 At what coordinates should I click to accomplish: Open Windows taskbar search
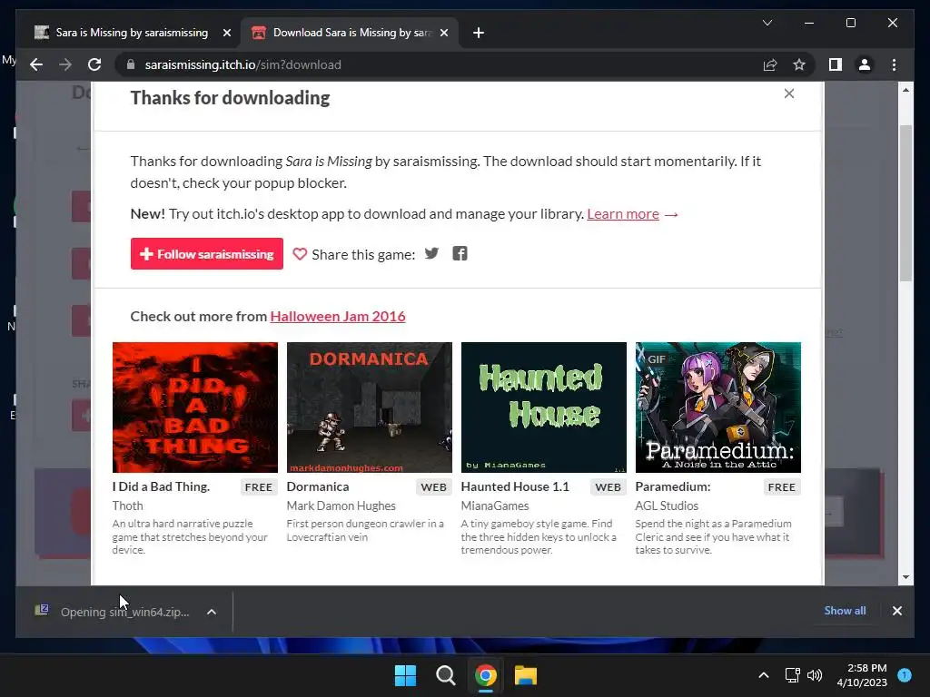[x=445, y=675]
